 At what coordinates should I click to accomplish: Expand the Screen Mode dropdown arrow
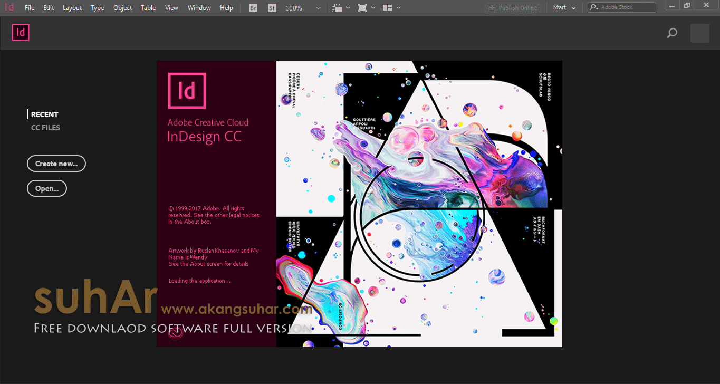(373, 8)
